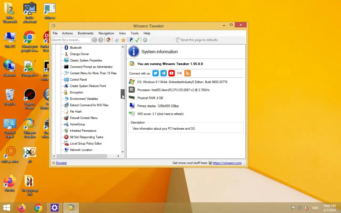
Task: Open bookmarks with the gold star icon
Action: [x=123, y=40]
